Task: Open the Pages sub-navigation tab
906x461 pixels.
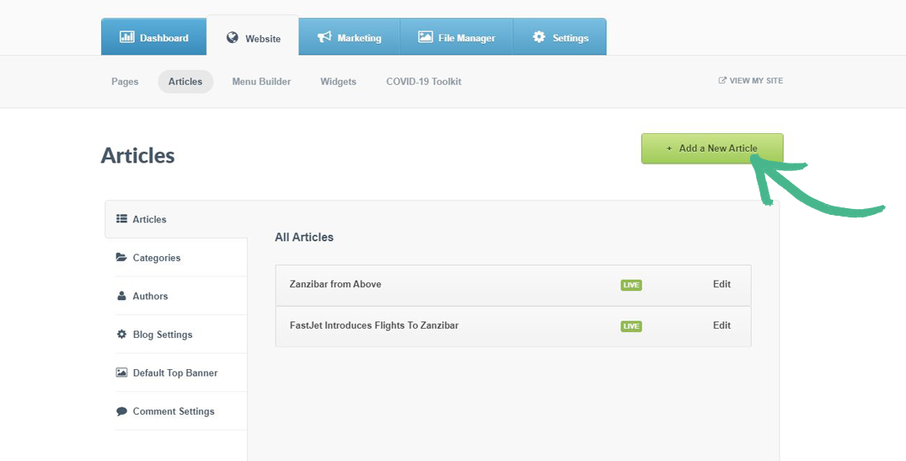Action: coord(125,82)
